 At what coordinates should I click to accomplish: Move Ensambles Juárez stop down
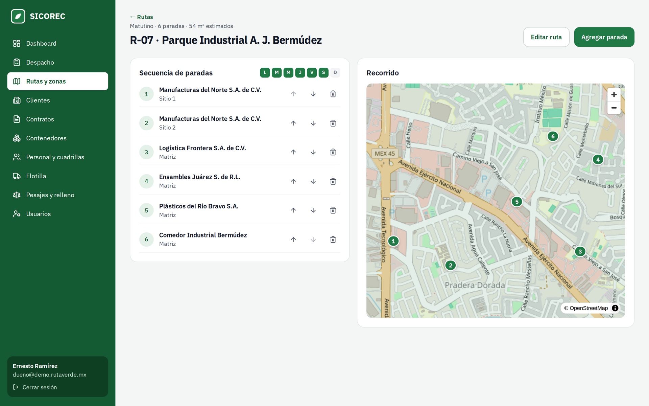[313, 181]
